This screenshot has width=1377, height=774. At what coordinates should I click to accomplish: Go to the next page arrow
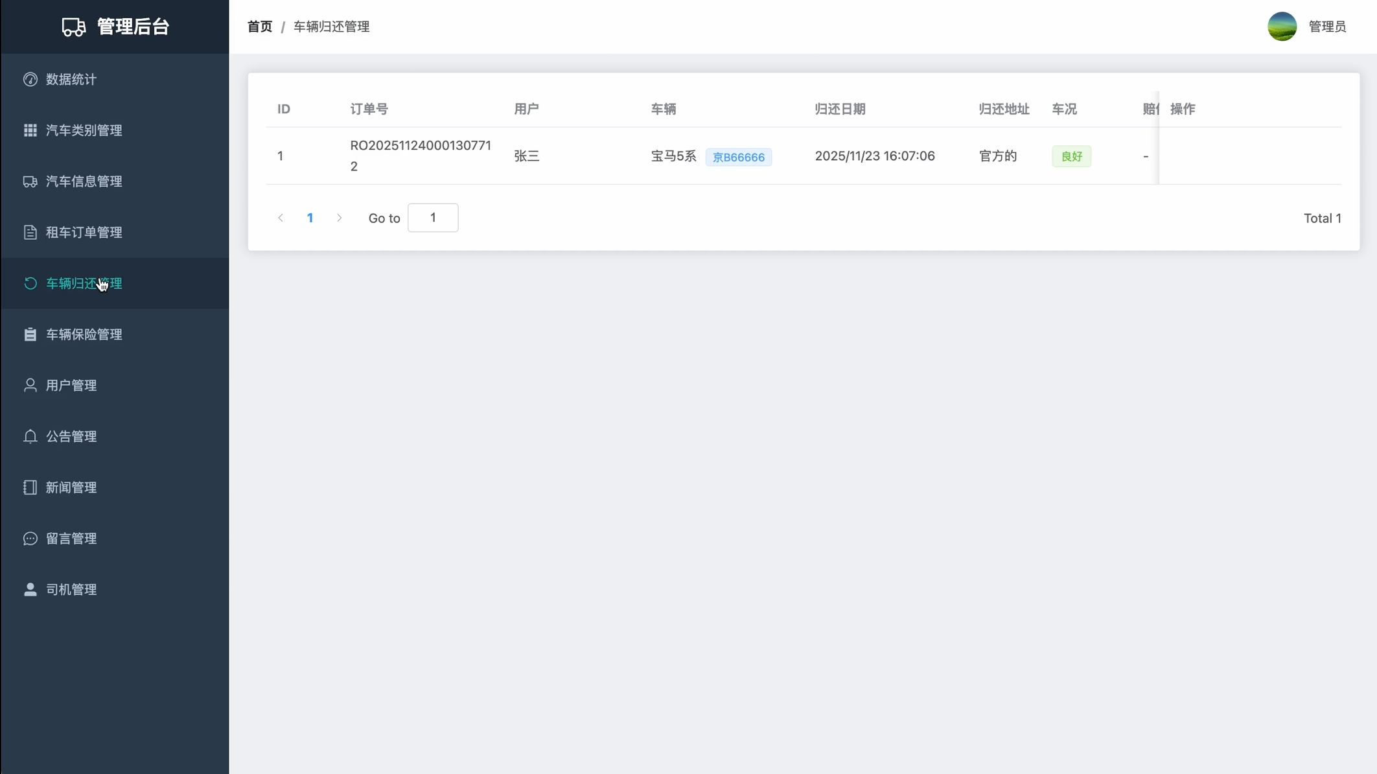click(340, 218)
